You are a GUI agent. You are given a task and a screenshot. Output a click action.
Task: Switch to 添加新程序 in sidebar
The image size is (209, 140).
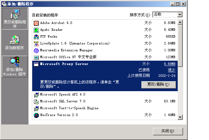coord(14,43)
